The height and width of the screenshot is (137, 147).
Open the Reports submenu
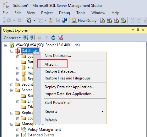70,111
